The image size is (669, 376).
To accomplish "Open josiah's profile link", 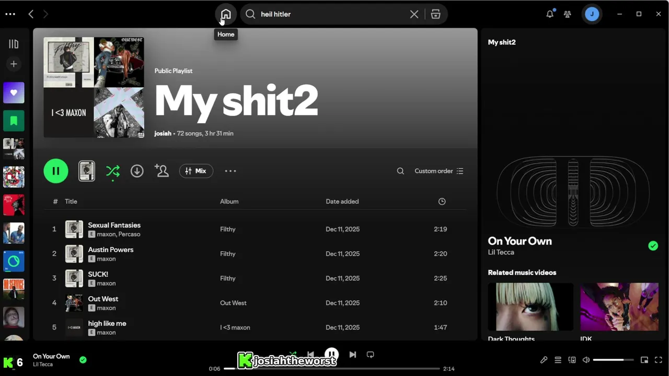I will pos(163,134).
